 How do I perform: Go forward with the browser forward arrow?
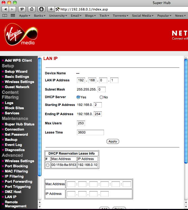click(12, 9)
